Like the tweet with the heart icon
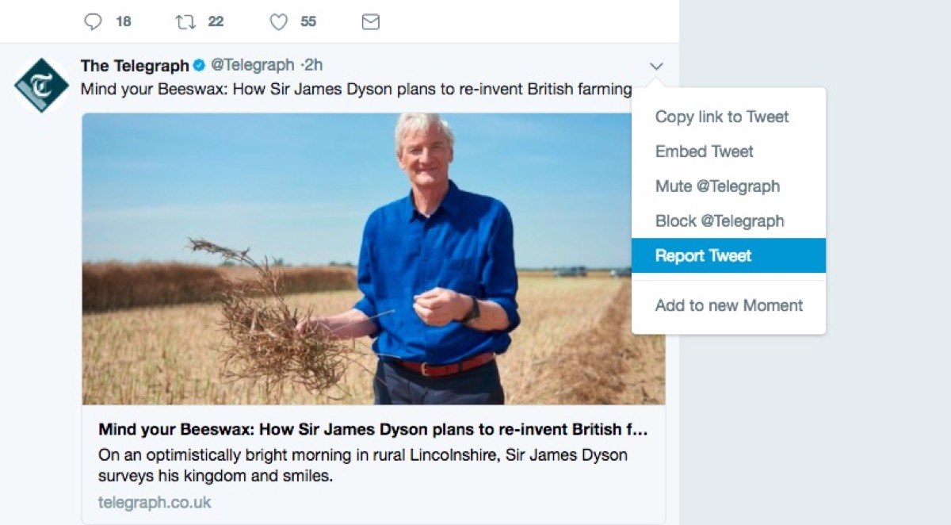 pos(278,22)
